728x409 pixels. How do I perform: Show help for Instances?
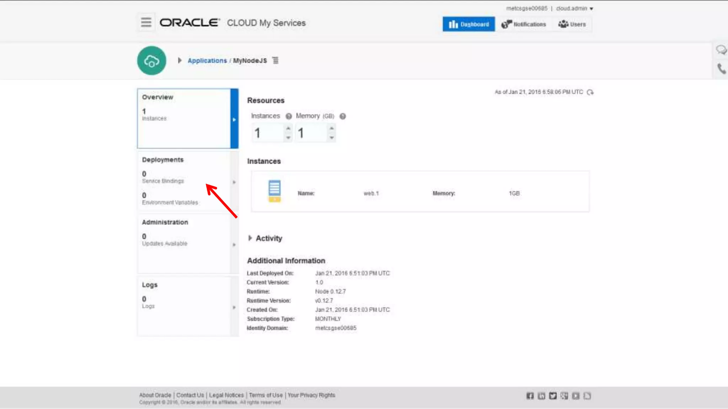[289, 116]
